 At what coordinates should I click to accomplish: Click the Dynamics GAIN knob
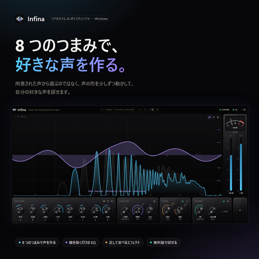coord(212,210)
